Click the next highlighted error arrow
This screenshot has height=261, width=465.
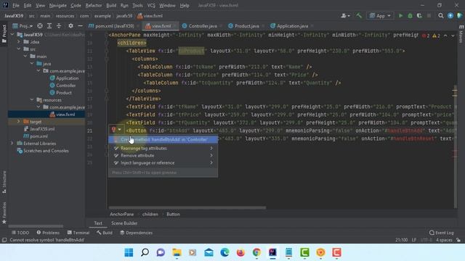[x=453, y=36]
